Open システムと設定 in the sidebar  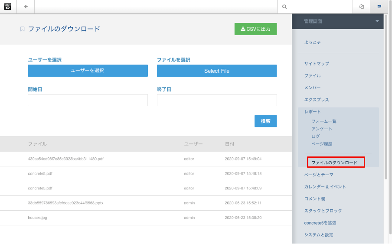[x=319, y=234]
